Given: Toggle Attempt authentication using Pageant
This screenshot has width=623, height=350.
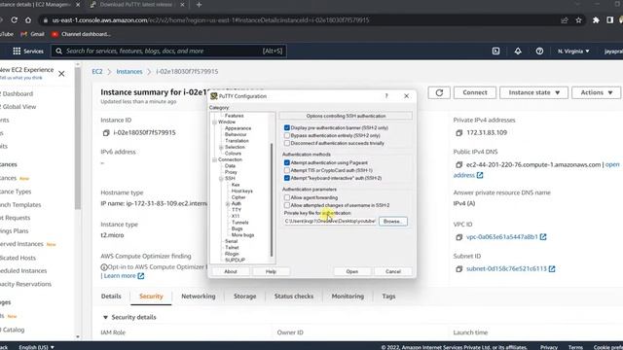Looking at the screenshot, I should click(287, 162).
